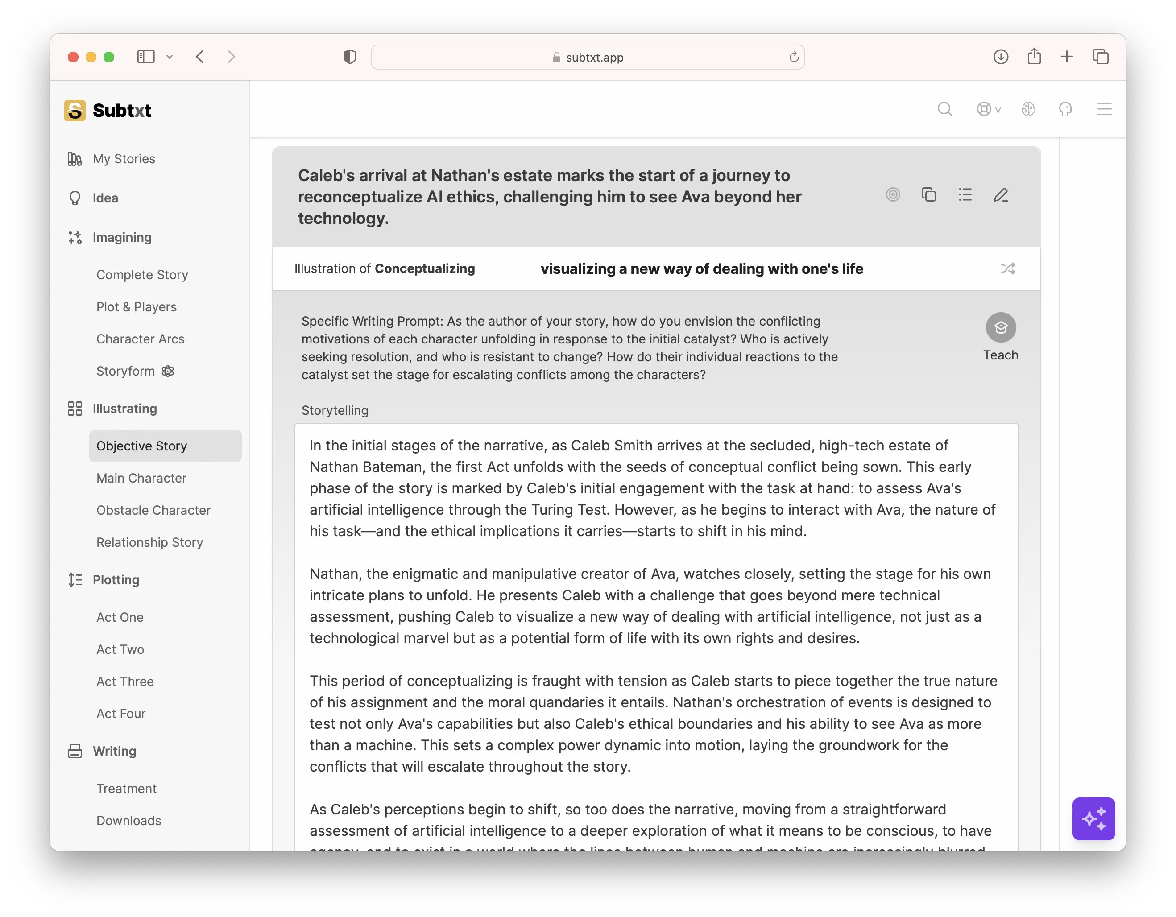Click the brain icon in top bar
Image resolution: width=1176 pixels, height=917 pixels.
click(x=1028, y=109)
